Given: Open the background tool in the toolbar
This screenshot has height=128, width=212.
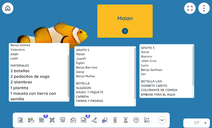Looking at the screenshot, I should [x=21, y=120].
